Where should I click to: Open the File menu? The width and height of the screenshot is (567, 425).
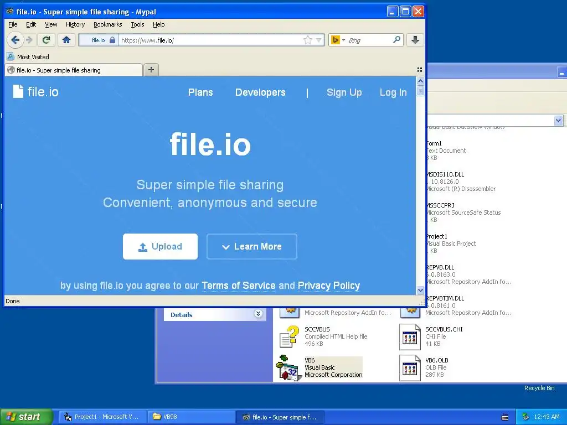[13, 24]
